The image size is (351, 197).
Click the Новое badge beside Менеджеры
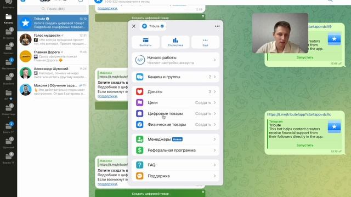coord(177,139)
